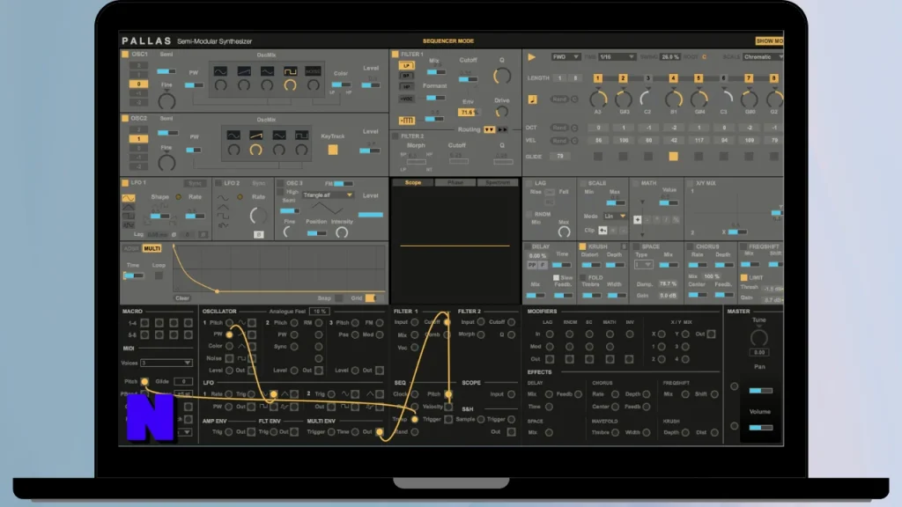Open the Chromatic scale dropdown
Viewport: 902px width, 507px height.
coord(763,57)
